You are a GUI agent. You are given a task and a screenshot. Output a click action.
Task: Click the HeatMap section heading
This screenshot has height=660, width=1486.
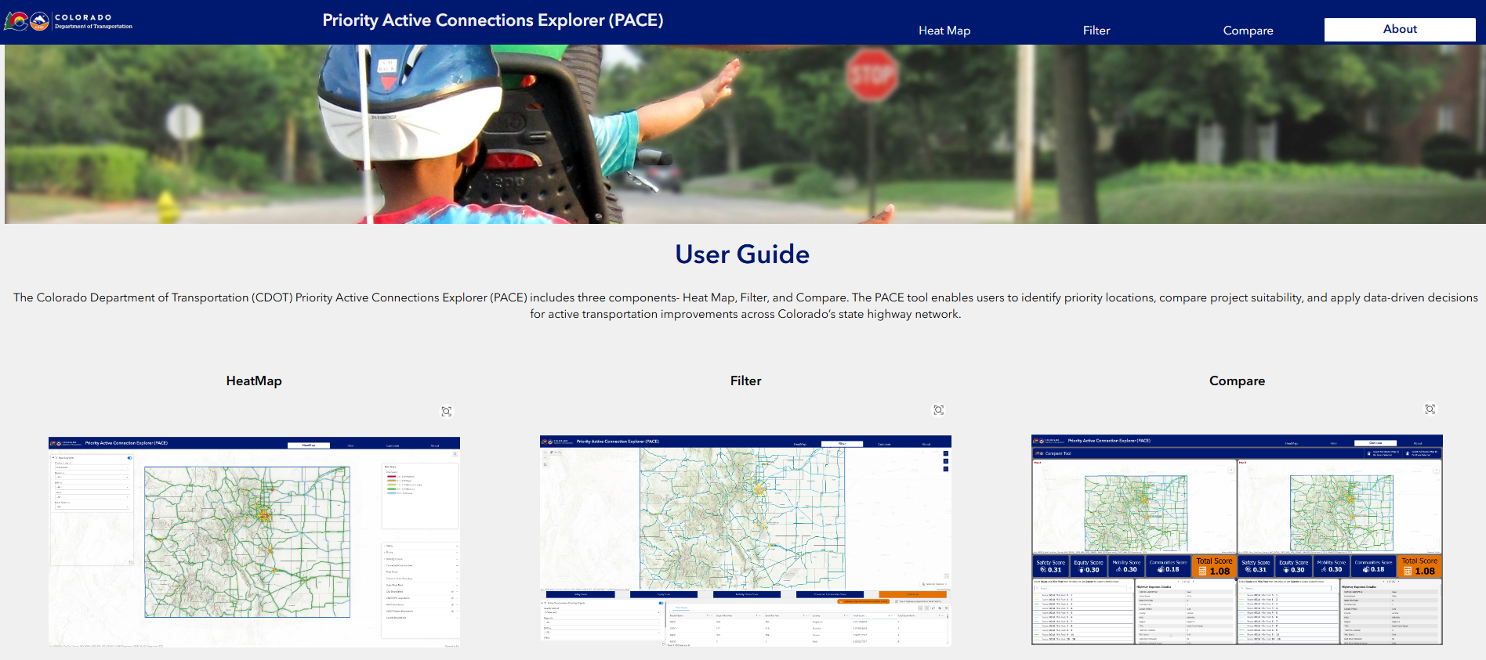254,381
